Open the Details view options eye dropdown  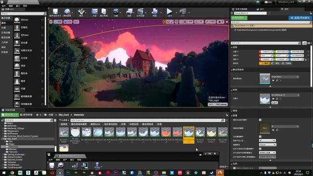309,43
